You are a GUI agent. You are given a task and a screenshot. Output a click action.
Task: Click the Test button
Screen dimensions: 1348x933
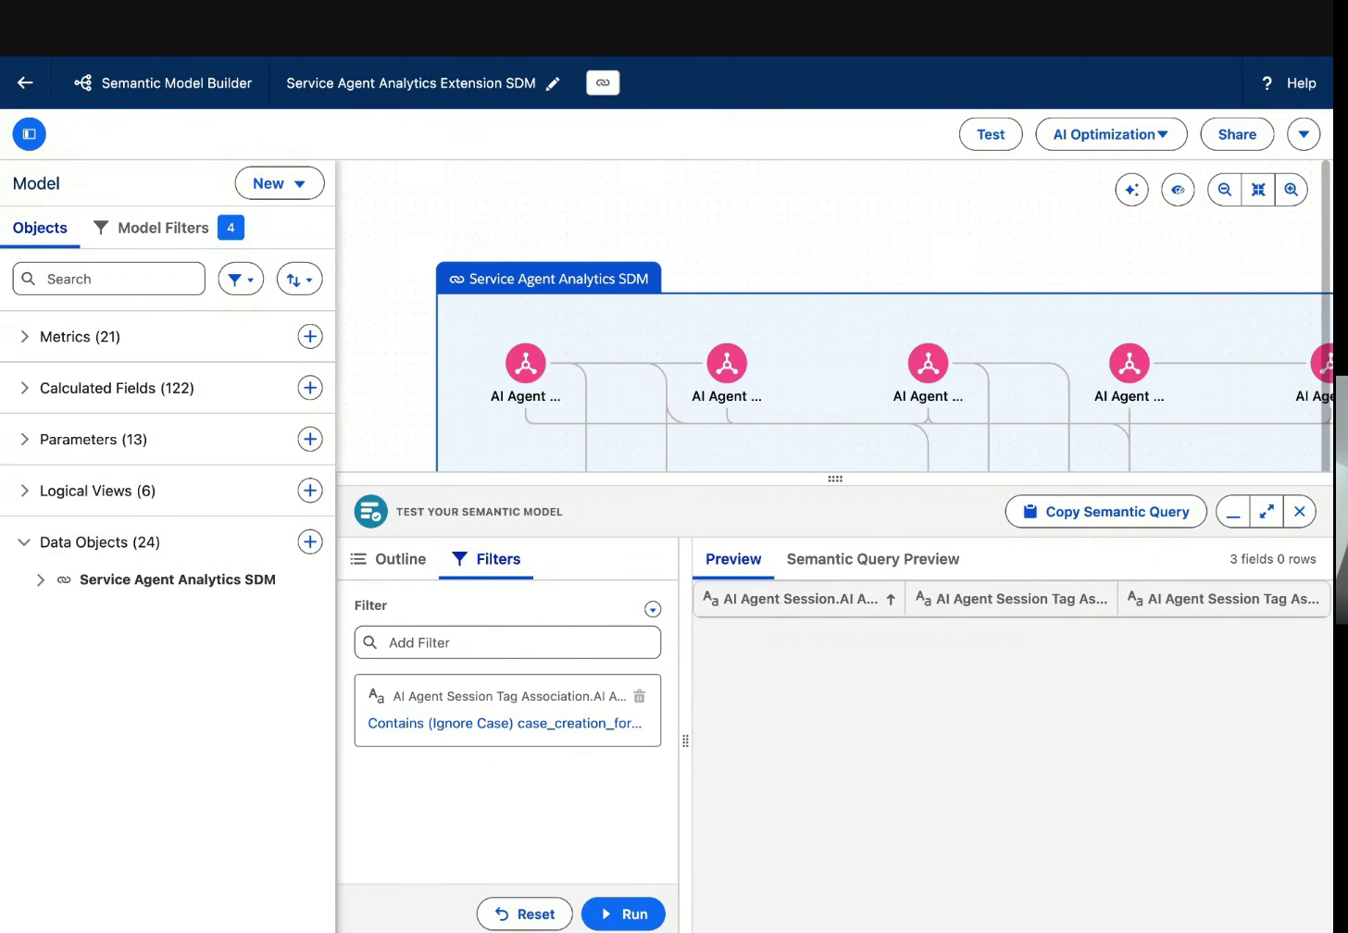point(991,134)
